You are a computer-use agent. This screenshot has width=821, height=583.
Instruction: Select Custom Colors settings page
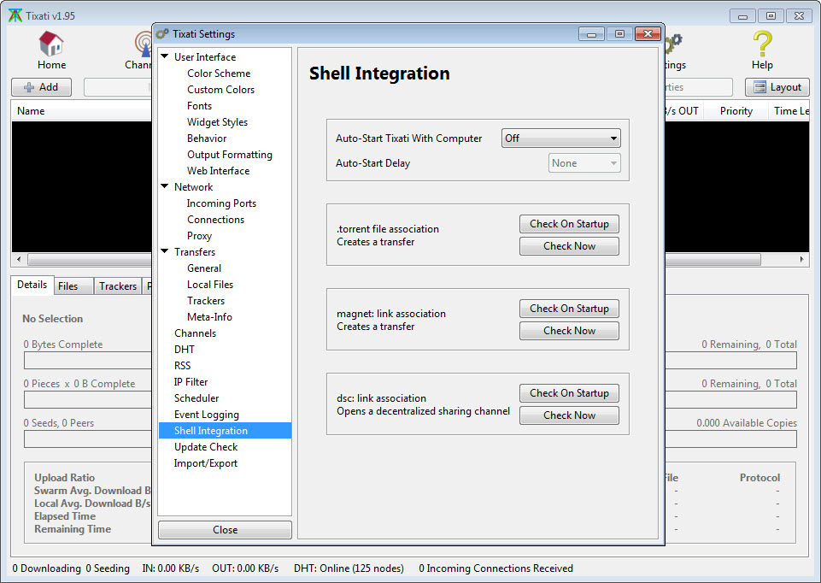[x=220, y=90]
